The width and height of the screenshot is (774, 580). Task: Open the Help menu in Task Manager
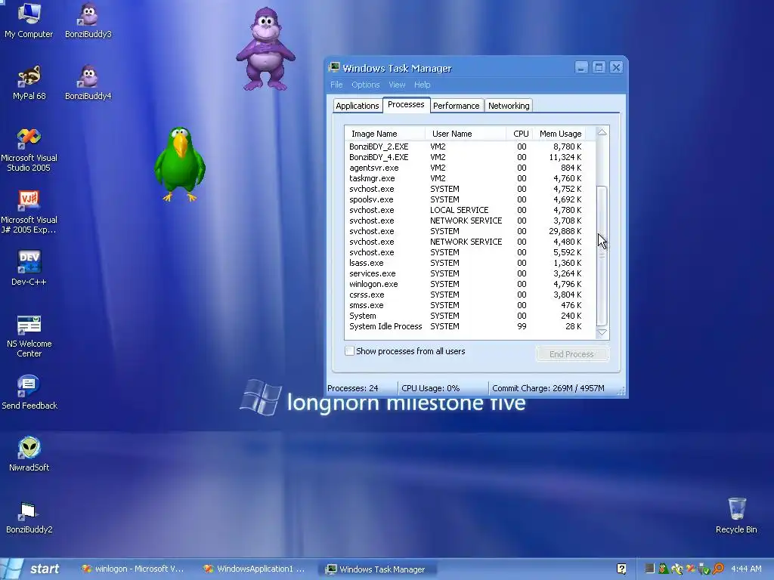coord(422,85)
